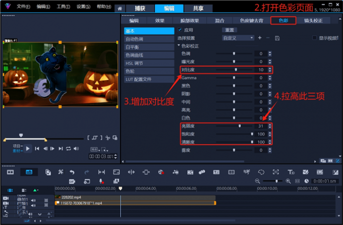
Task: Collapse the 色彩校正 section
Action: click(x=179, y=45)
